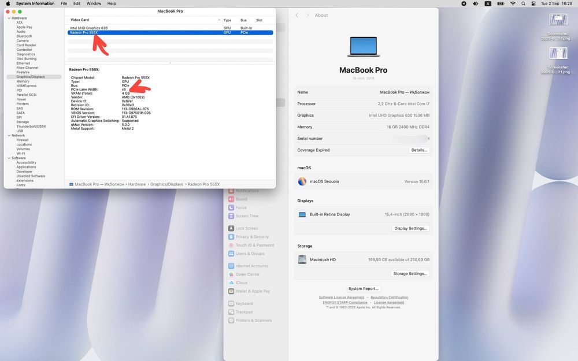Open Screen Time in System Settings sidebar

point(243,216)
